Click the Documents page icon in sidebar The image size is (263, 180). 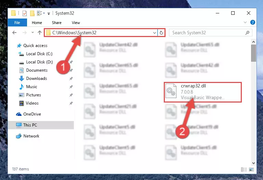click(22, 70)
